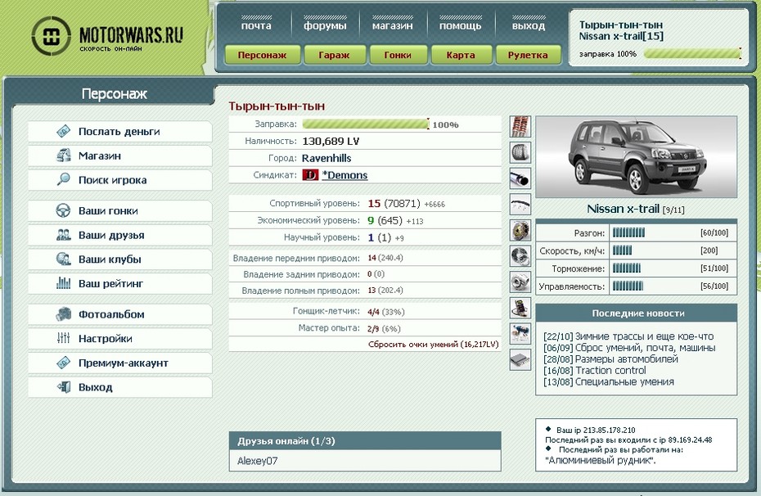The height and width of the screenshot is (496, 761).
Task: Open the electronics chip part icon
Action: pos(520,309)
